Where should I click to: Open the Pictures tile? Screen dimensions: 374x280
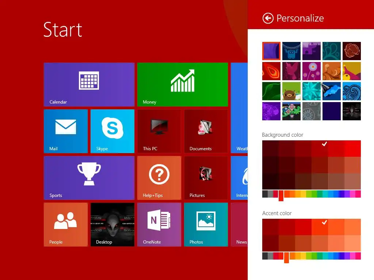tap(206, 178)
